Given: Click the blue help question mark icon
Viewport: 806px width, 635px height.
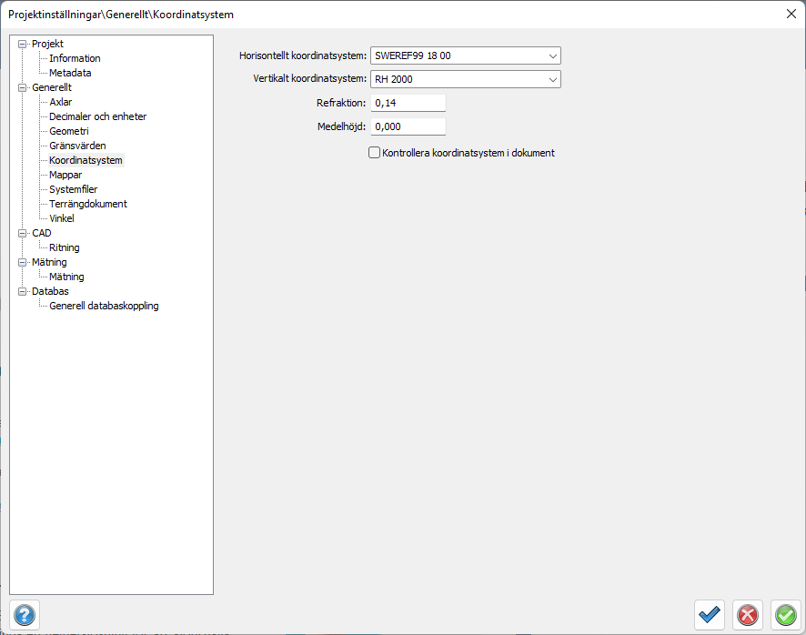Looking at the screenshot, I should (x=25, y=614).
